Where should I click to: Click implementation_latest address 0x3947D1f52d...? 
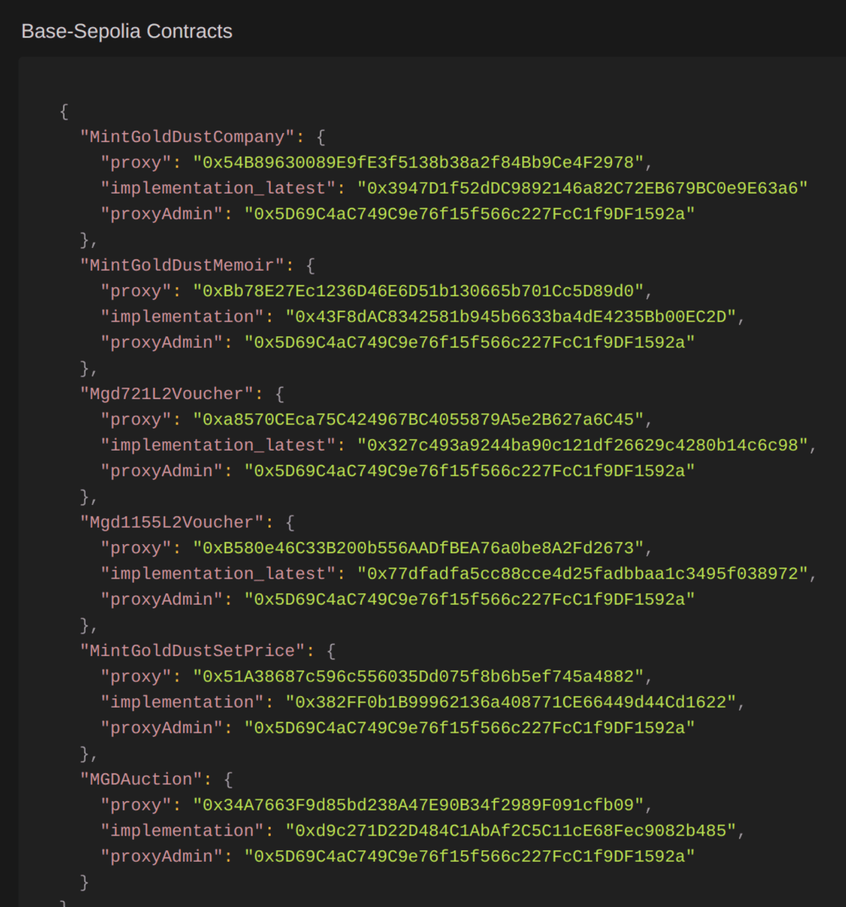(583, 189)
